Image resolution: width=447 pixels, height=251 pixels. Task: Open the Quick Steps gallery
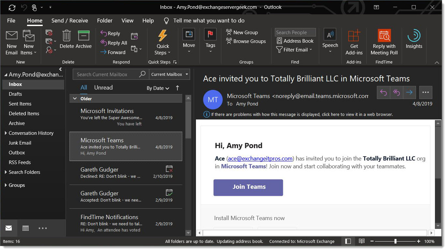point(163,43)
